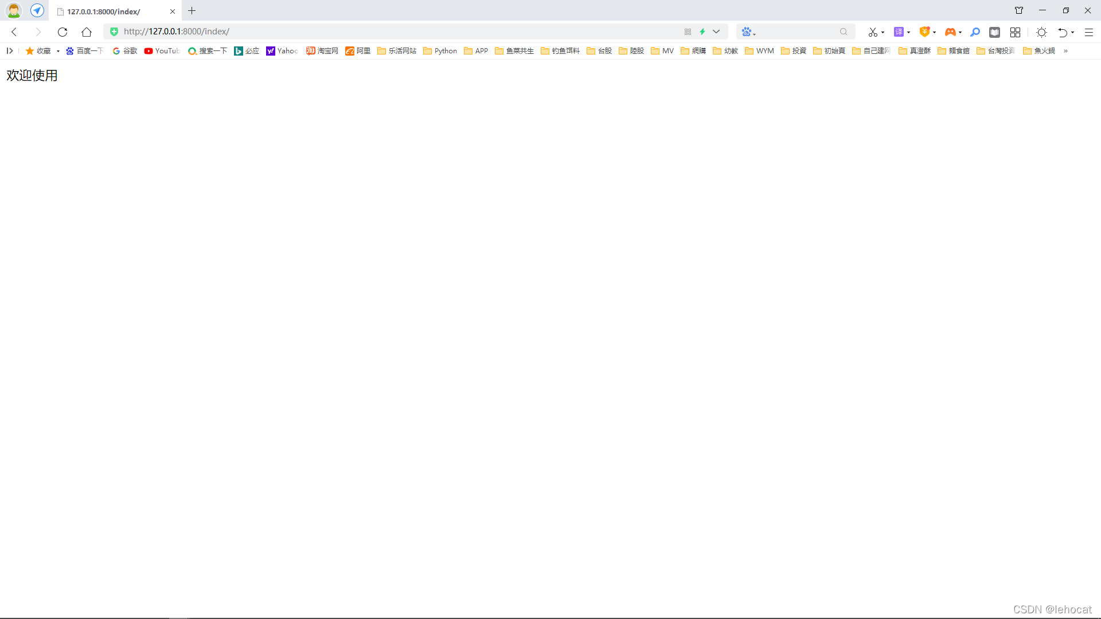Open the hamburger main menu
Screen dimensions: 1101x619
[1088, 32]
